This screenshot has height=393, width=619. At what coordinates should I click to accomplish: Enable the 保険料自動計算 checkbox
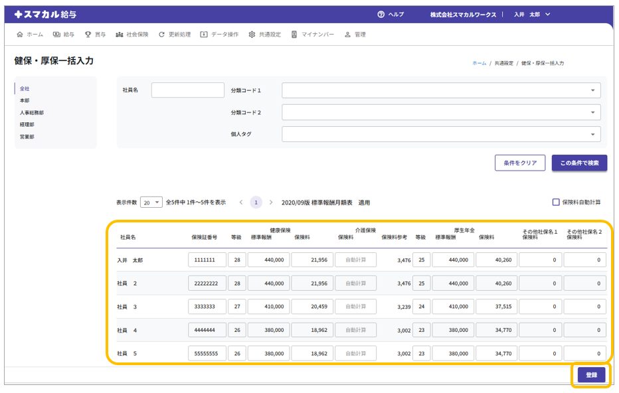[556, 202]
